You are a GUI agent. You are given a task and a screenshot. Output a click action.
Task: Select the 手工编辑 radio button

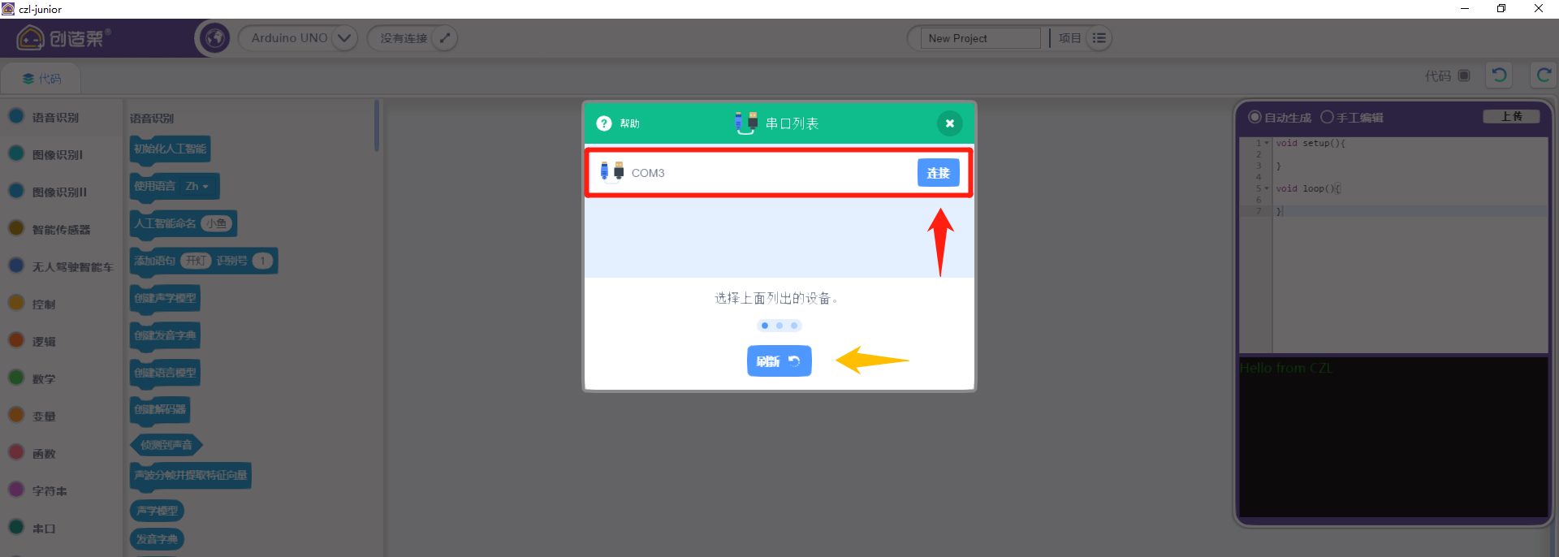pos(1327,117)
